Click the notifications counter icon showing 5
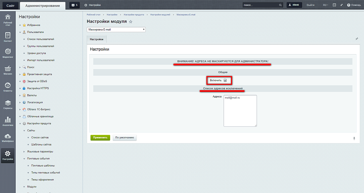This screenshot has width=364, height=193. [x=75, y=5]
